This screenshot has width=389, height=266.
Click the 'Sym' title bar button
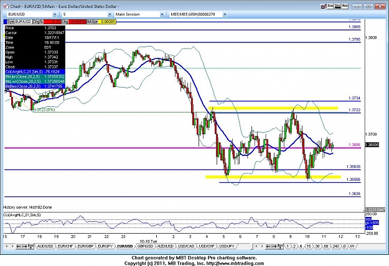[x=330, y=6]
